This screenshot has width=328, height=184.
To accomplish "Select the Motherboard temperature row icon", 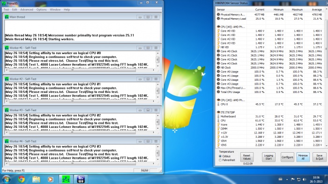I will click(x=218, y=116).
